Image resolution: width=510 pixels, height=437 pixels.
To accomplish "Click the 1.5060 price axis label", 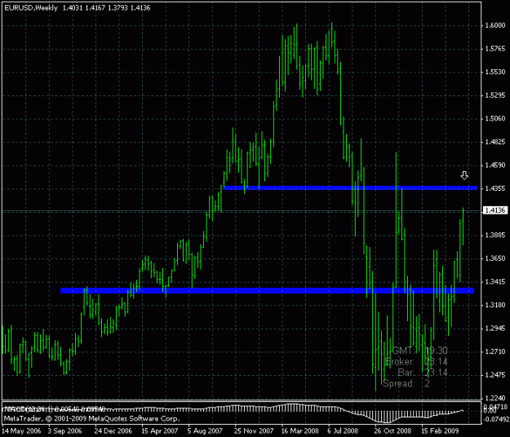I will coord(495,118).
